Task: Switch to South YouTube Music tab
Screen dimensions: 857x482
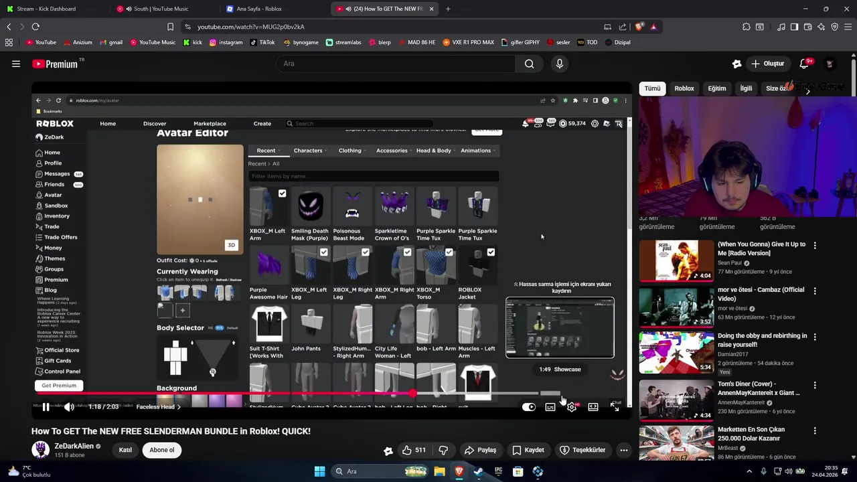Action: point(164,9)
